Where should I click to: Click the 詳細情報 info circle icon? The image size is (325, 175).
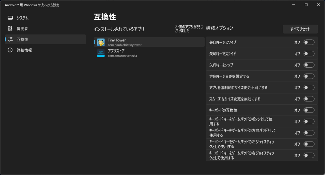(10, 50)
